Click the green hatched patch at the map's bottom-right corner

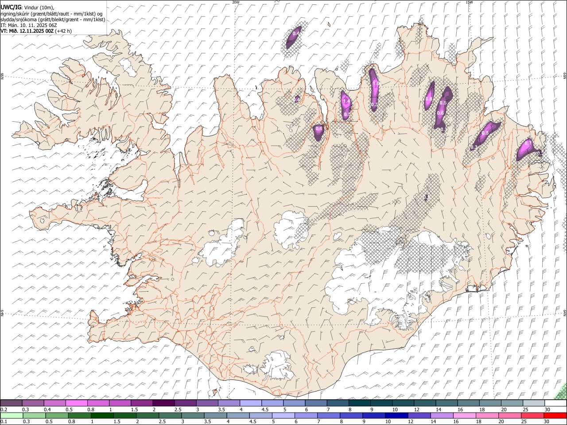click(x=561, y=392)
